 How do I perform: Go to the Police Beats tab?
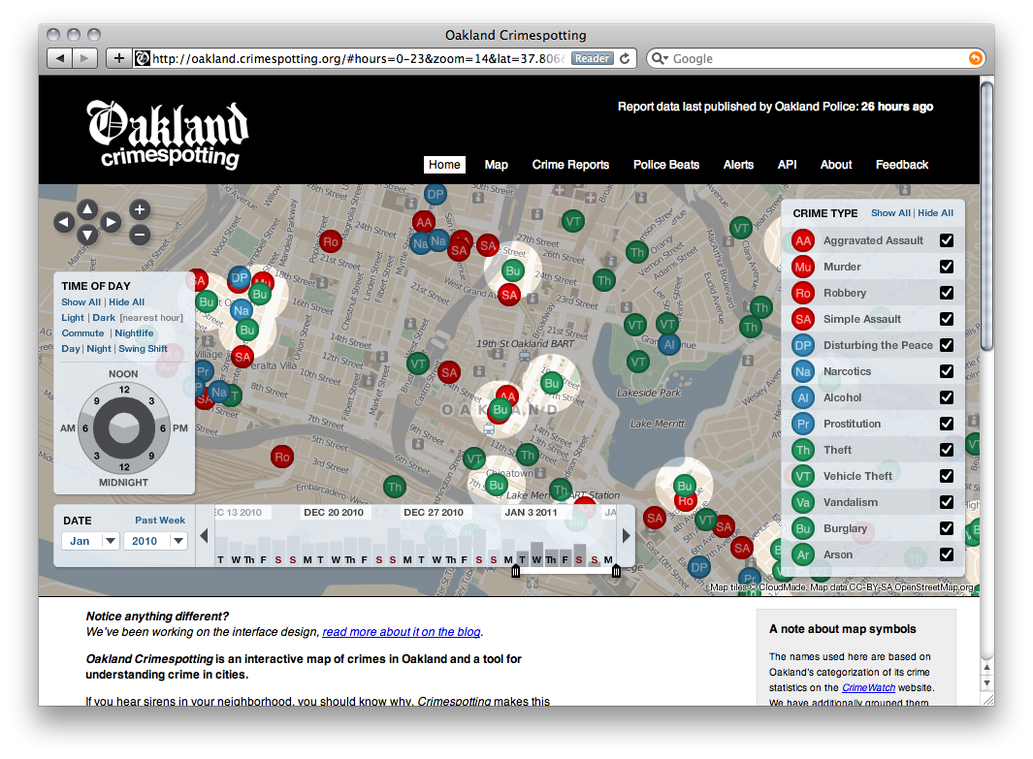665,165
